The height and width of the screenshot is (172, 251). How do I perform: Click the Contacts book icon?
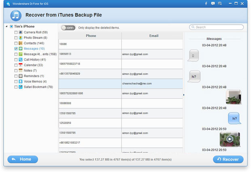point(21,43)
